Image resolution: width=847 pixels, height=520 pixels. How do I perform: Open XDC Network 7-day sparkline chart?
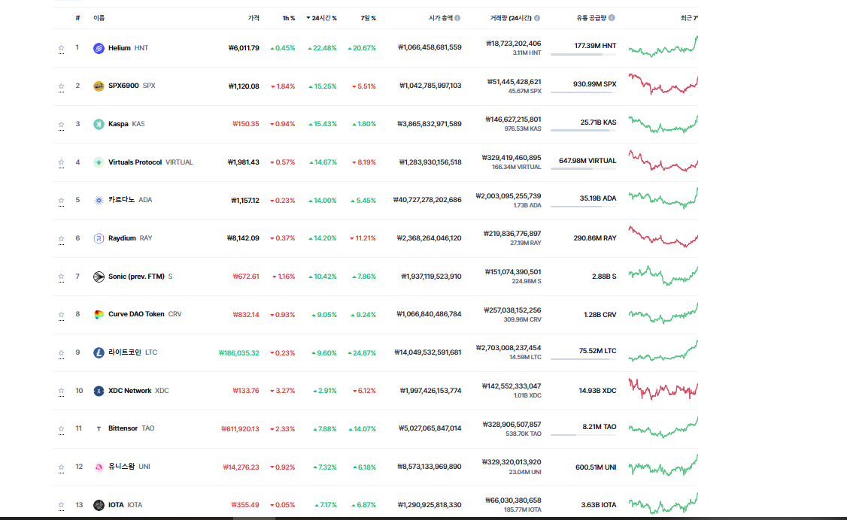[663, 389]
